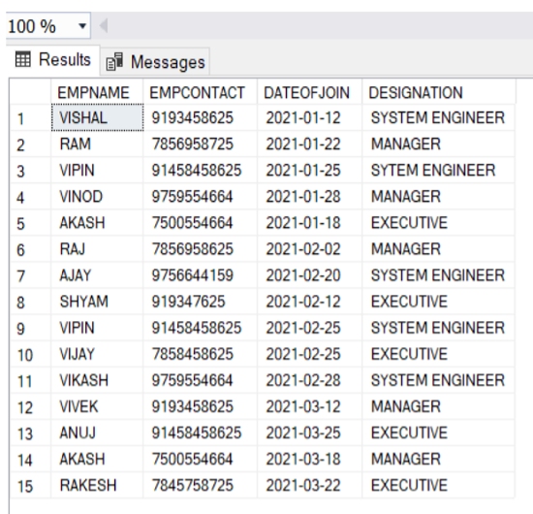Click date 2021-01-28 cell

[x=310, y=197]
